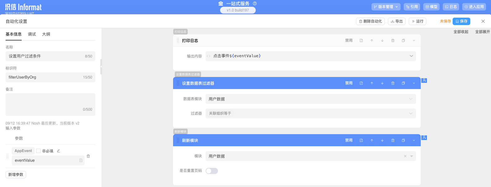The height and width of the screenshot is (187, 491).
Task: Click the user icon beside 设置数据表过滤器
Action: click(424, 80)
